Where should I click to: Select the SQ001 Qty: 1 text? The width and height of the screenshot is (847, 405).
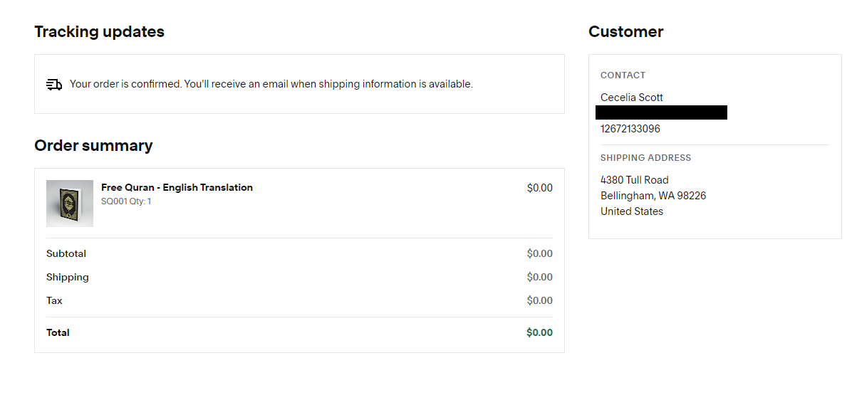[x=126, y=201]
